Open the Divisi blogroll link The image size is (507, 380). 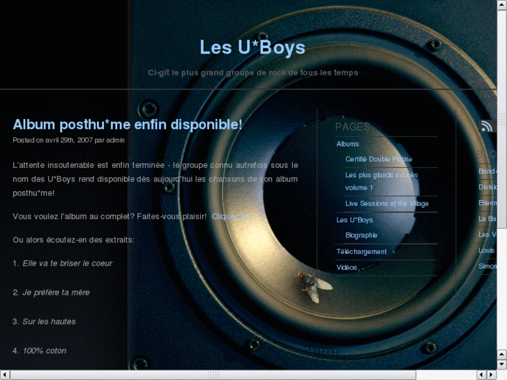[x=487, y=187]
